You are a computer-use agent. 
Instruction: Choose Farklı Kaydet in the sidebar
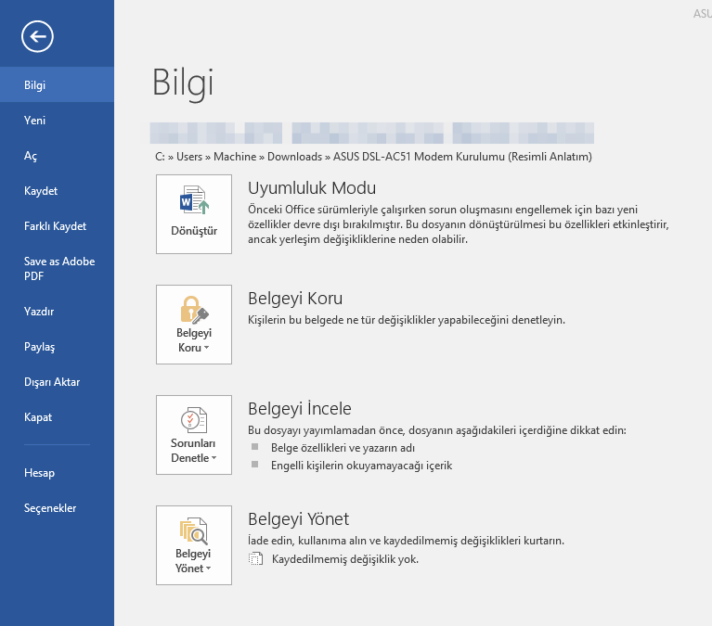(57, 226)
